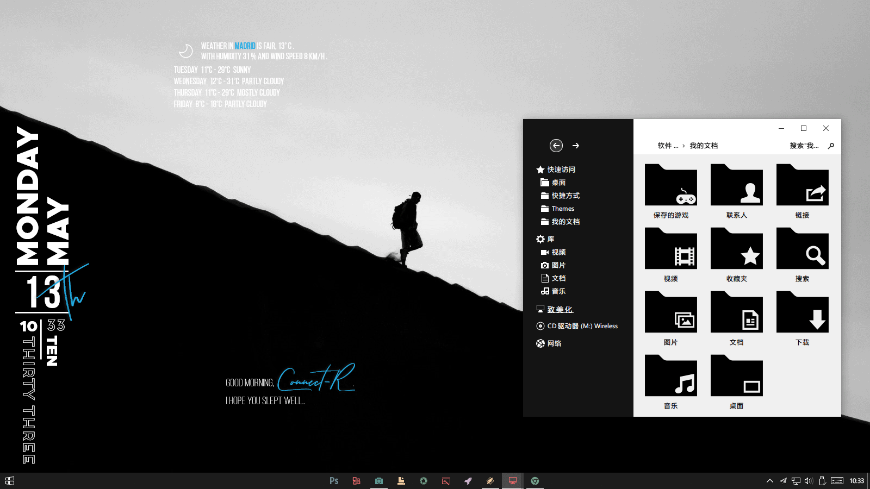Go back with the circled back arrow
This screenshot has height=489, width=870.
556,146
